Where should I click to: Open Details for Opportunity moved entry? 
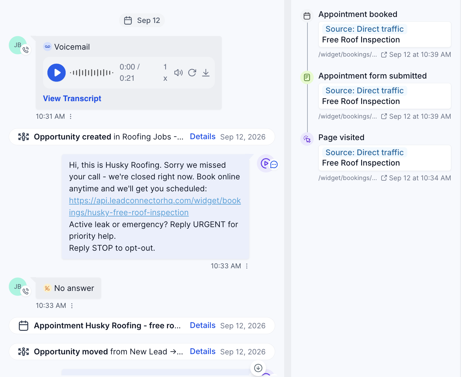203,352
